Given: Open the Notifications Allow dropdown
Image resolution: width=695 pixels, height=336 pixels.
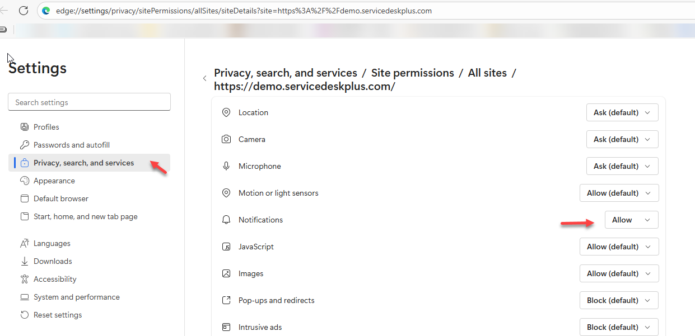Looking at the screenshot, I should [x=632, y=220].
